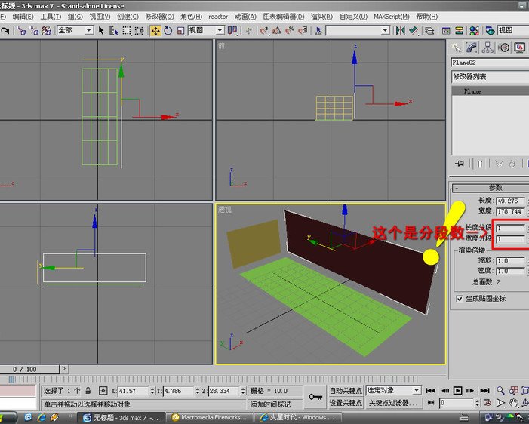Activate the Select and Rotate tool
The image size is (529, 424).
168,31
